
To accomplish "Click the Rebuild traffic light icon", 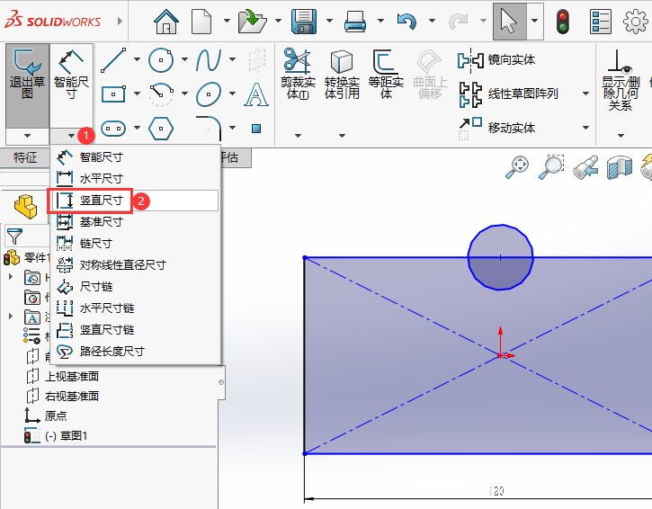I will 562,22.
